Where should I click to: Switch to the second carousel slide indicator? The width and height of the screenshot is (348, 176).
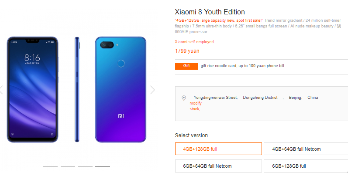[x=68, y=166]
